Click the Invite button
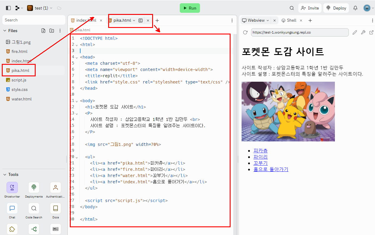This screenshot has height=235, width=375. pyautogui.click(x=310, y=8)
